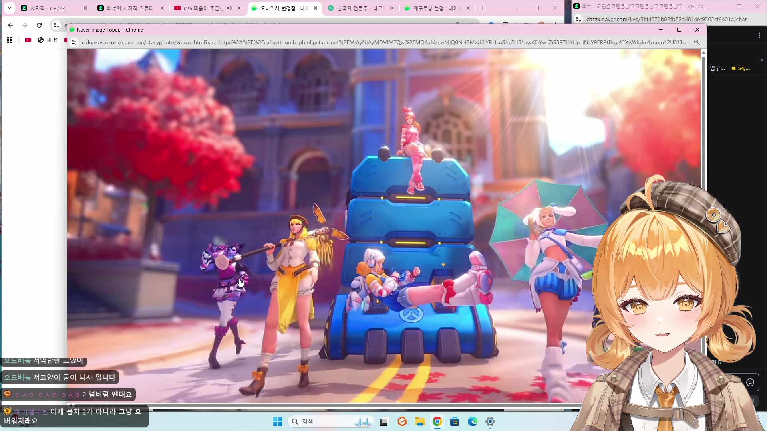The image size is (767, 431).
Task: Expand the tab search dropdown arrow
Action: tap(10, 8)
